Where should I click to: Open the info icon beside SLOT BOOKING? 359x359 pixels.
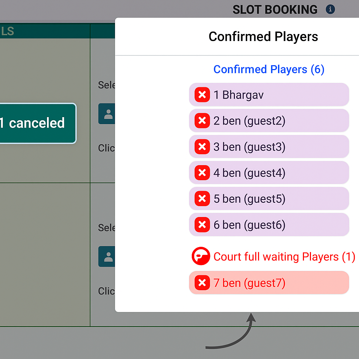(x=330, y=9)
